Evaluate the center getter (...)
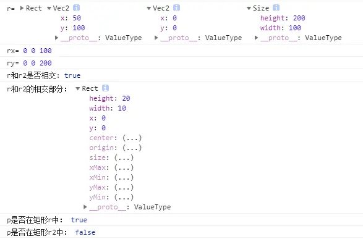 132,138
